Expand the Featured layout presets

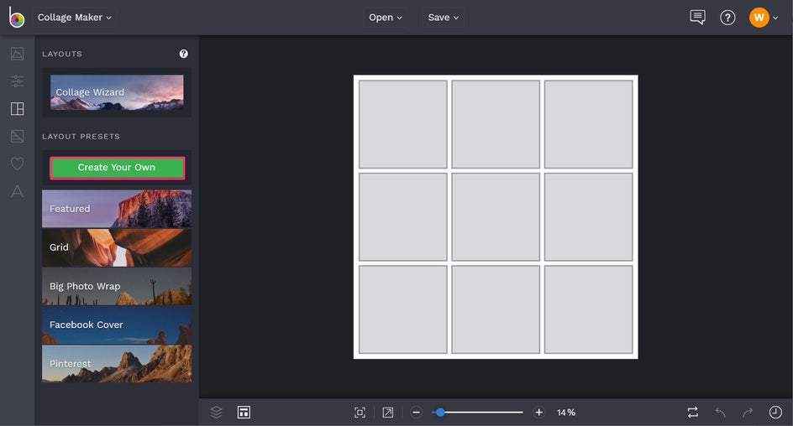click(x=117, y=209)
